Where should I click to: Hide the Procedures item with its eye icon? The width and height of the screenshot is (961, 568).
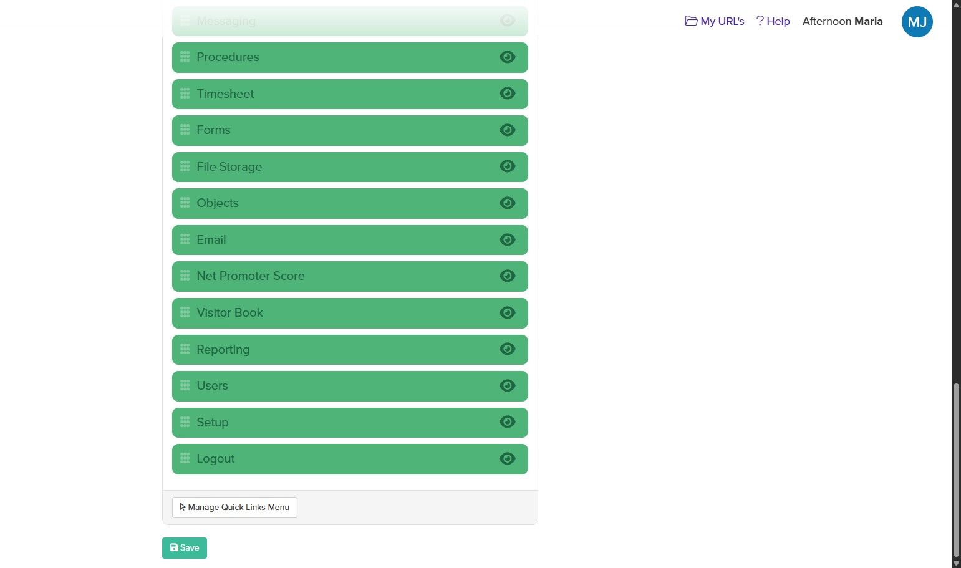(x=508, y=57)
